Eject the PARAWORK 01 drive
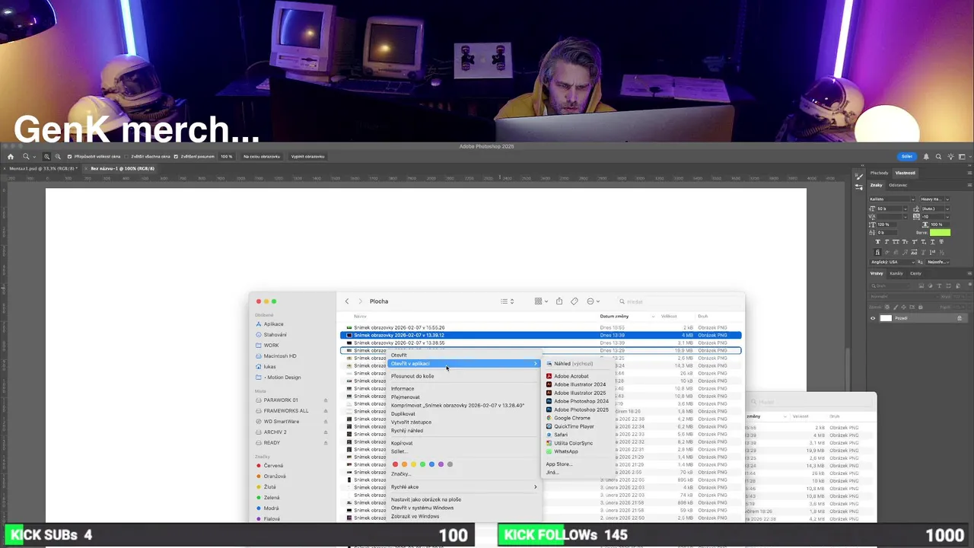This screenshot has height=548, width=974. [326, 400]
